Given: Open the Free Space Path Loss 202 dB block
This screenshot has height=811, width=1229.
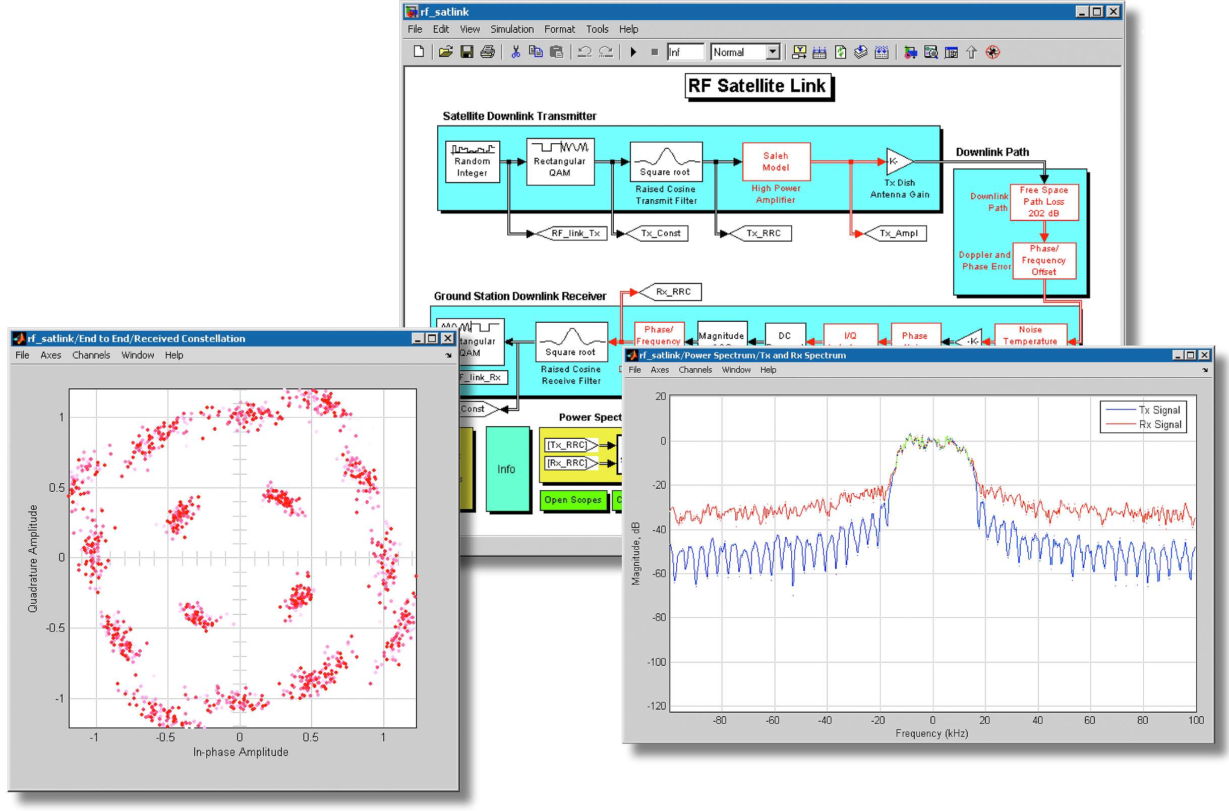Looking at the screenshot, I should click(1045, 202).
